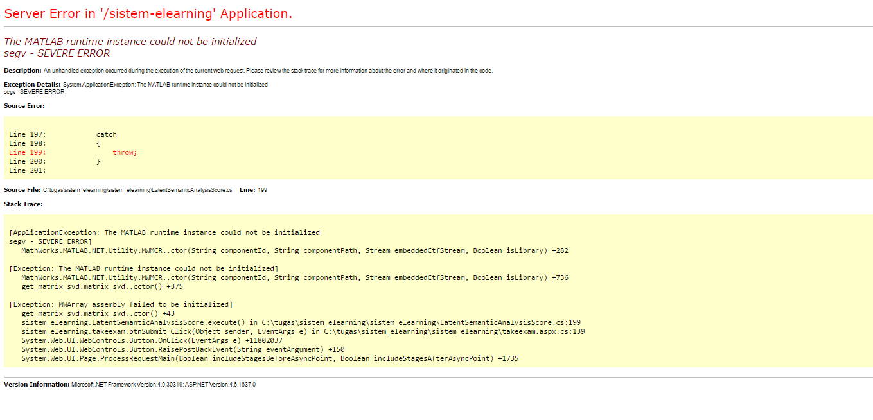Select the MATLAB runtime error subtitle text
873x420 pixels.
pos(130,40)
